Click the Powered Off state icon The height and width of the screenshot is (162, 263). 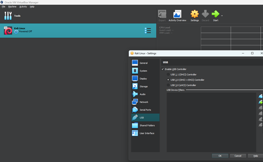(16, 32)
